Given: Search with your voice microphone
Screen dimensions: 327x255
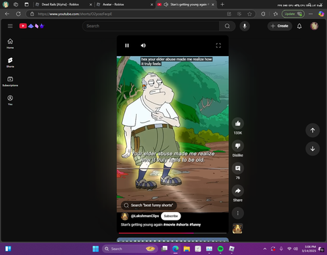Looking at the screenshot, I should coord(245,26).
